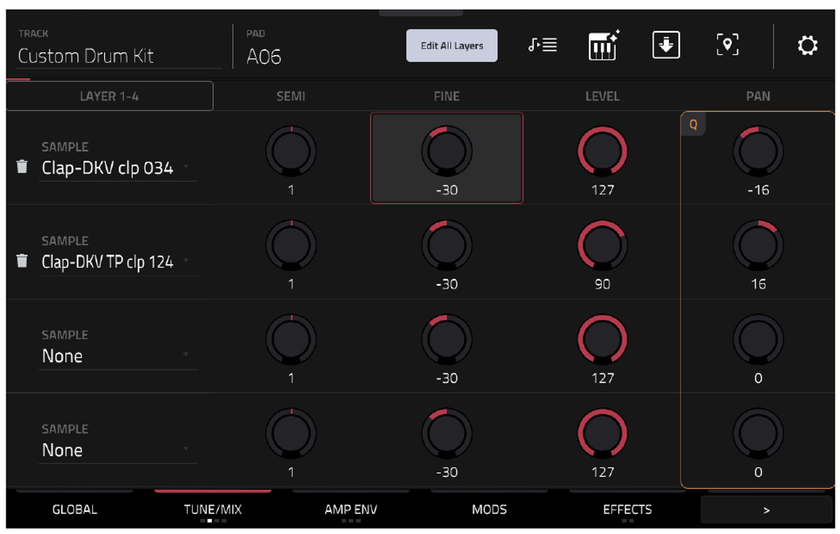
Task: Expand layer 4 None sample dropdown
Action: point(118,450)
